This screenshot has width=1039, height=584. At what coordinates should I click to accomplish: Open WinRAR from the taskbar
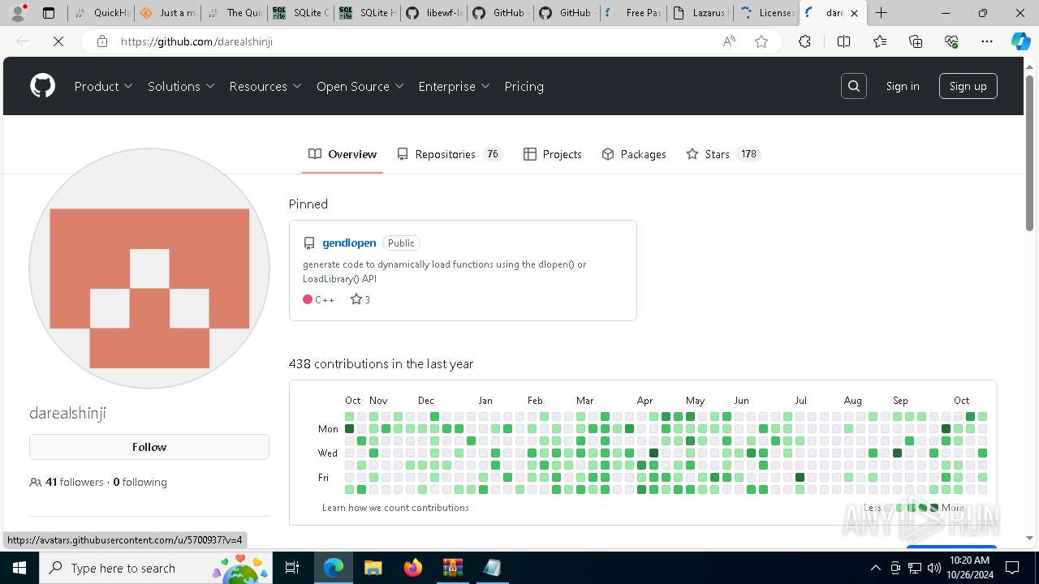pos(452,568)
